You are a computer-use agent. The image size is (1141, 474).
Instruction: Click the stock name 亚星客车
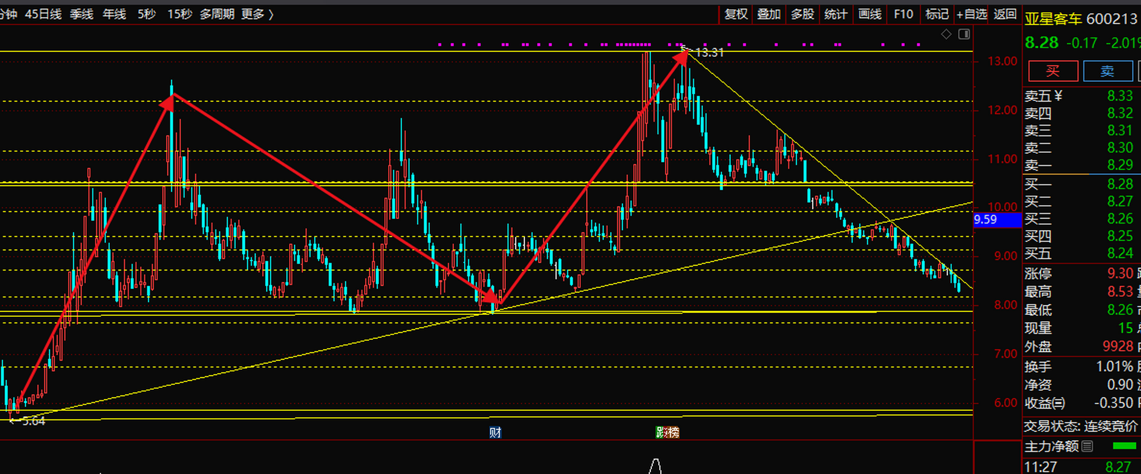point(1053,19)
